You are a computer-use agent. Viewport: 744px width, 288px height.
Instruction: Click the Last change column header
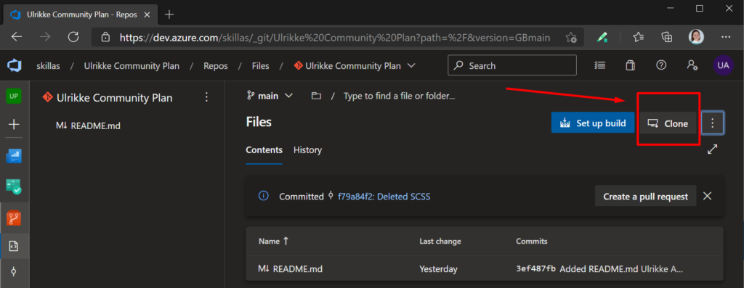click(x=440, y=241)
